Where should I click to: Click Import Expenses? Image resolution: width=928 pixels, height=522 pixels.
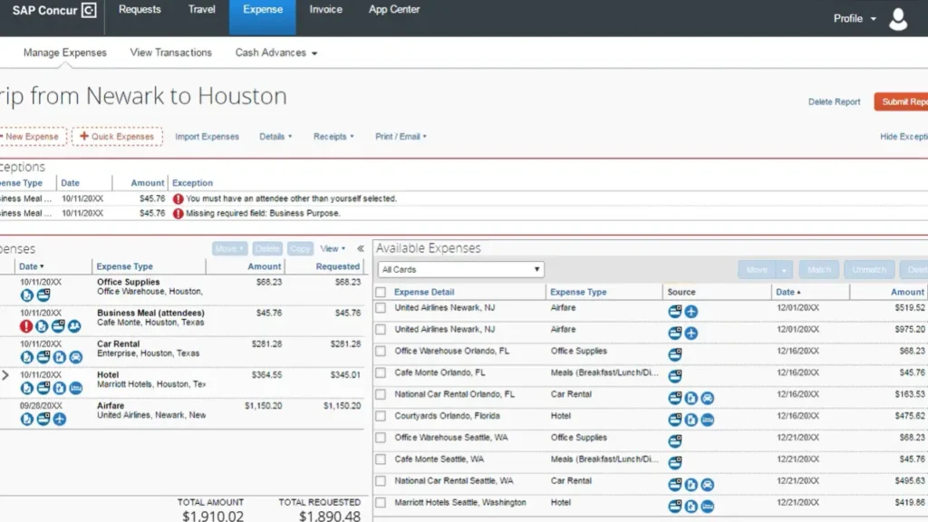coord(208,137)
